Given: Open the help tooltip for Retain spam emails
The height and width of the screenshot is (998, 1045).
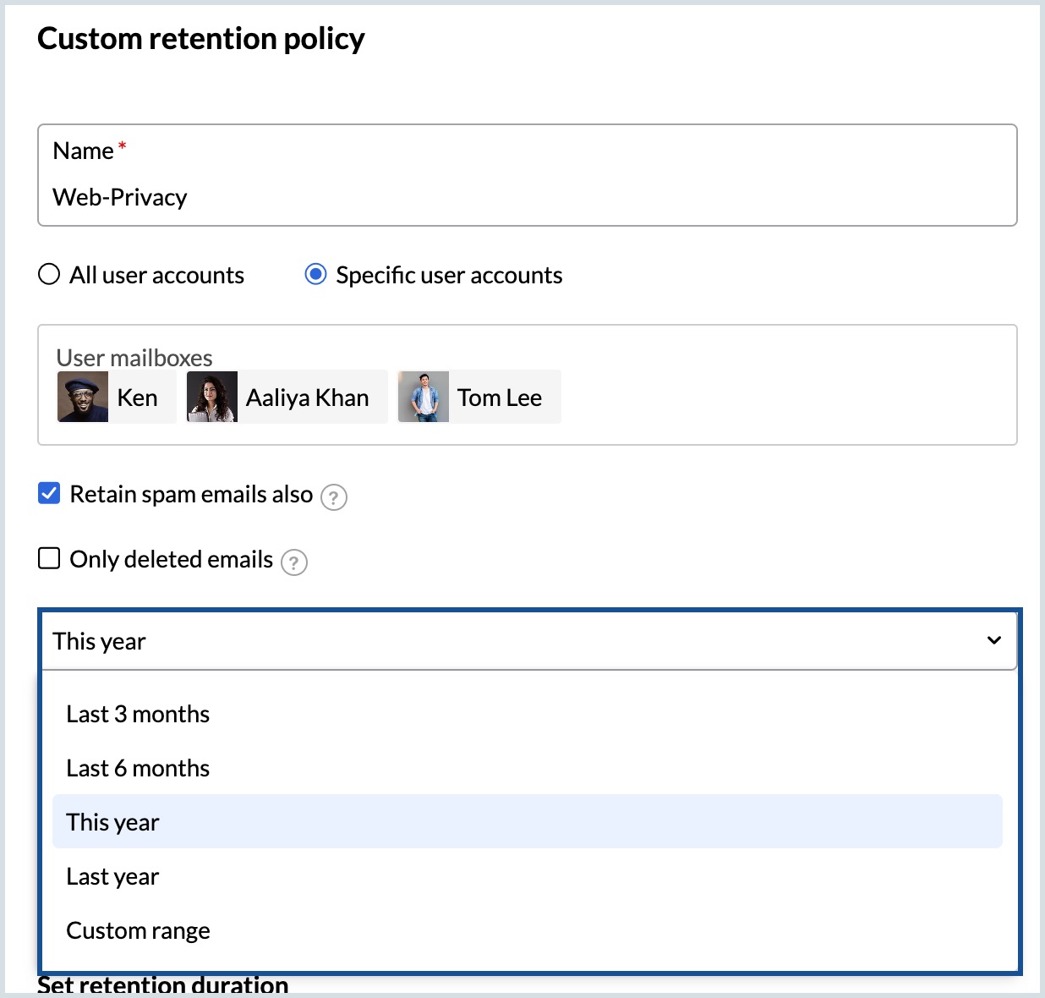Looking at the screenshot, I should pyautogui.click(x=334, y=497).
